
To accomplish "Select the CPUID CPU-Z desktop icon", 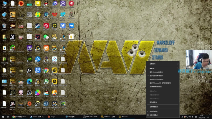I will click(x=29, y=50).
